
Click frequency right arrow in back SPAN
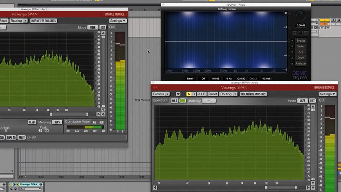[99, 114]
